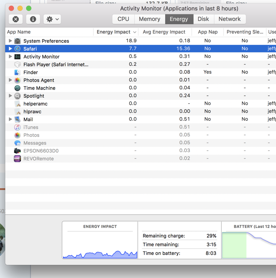Select the Time Machine process name
Image resolution: width=276 pixels, height=278 pixels.
point(39,88)
